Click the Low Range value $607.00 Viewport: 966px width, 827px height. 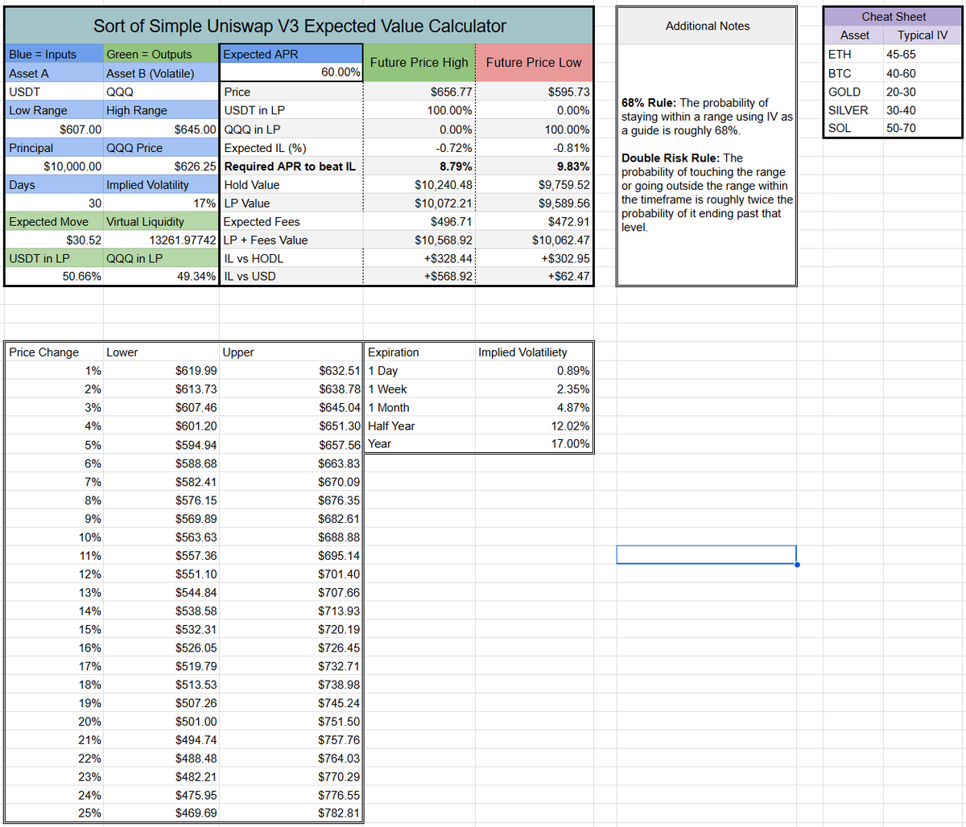point(54,129)
